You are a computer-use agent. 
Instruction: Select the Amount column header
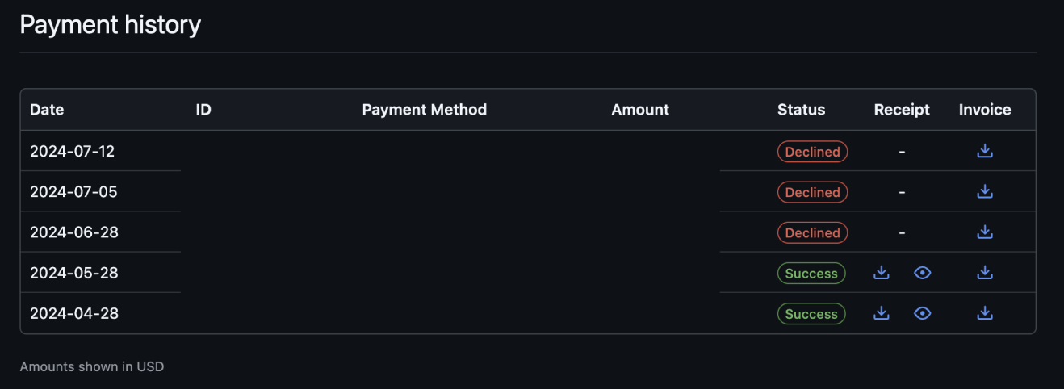tap(640, 110)
